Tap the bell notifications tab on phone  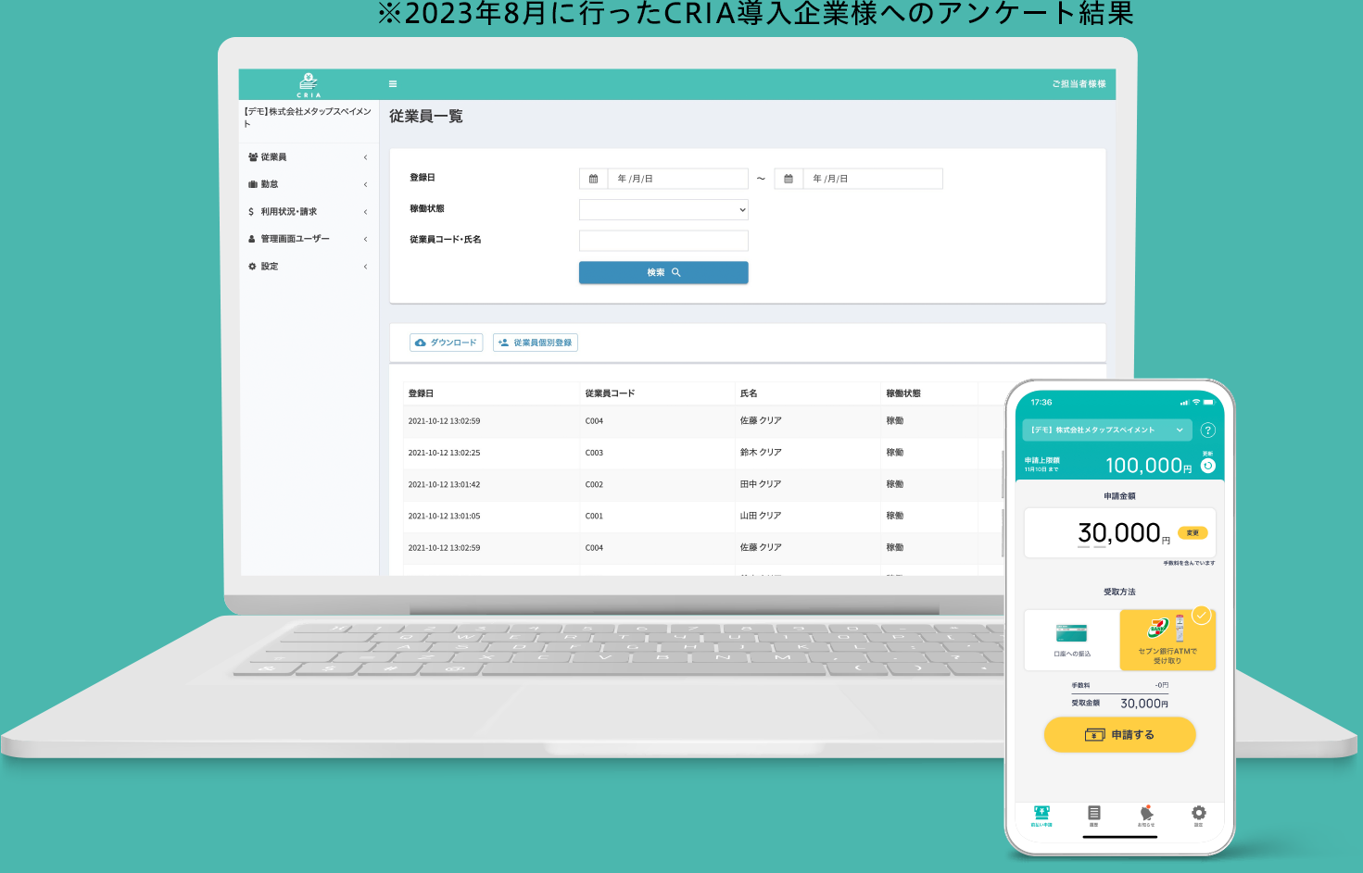click(1146, 813)
